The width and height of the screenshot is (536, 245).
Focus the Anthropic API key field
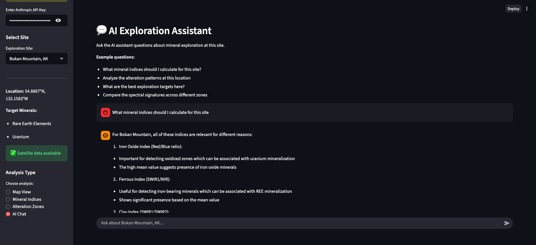(30, 20)
